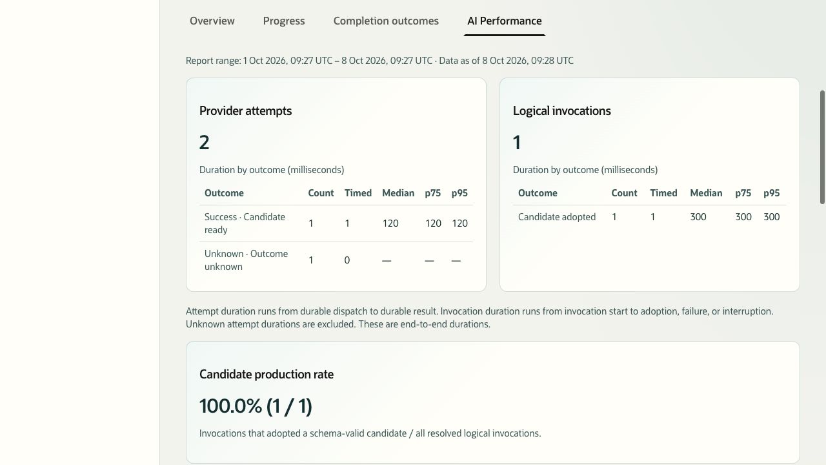The height and width of the screenshot is (465, 826).
Task: Click Logical invocations 'Duration by outcome (milliseconds)' caption
Action: tap(585, 170)
